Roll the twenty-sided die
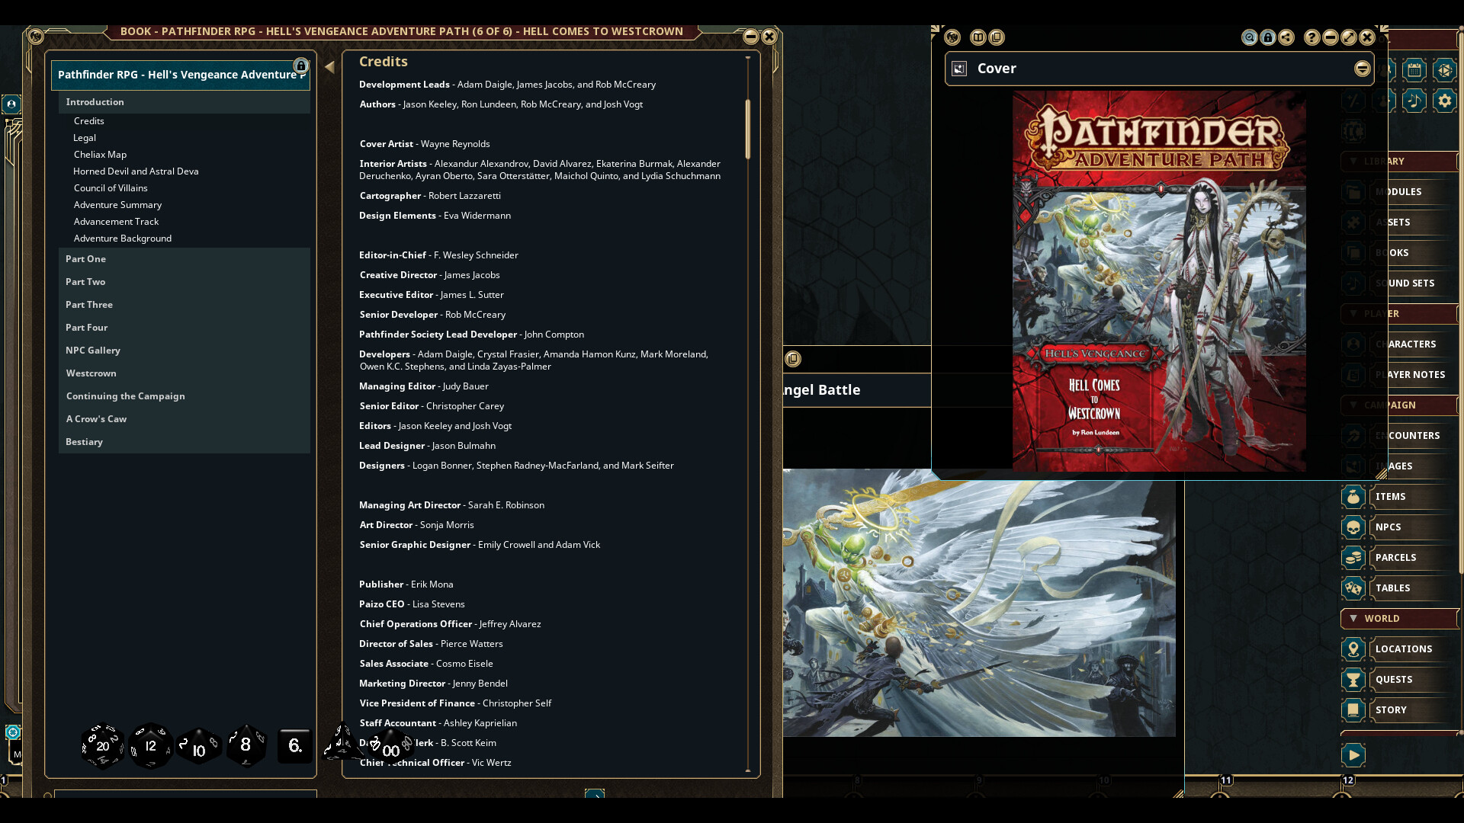This screenshot has width=1464, height=823. (x=103, y=747)
